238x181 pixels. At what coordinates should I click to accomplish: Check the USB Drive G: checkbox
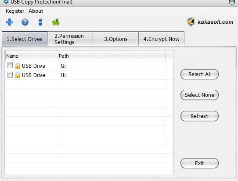10,66
